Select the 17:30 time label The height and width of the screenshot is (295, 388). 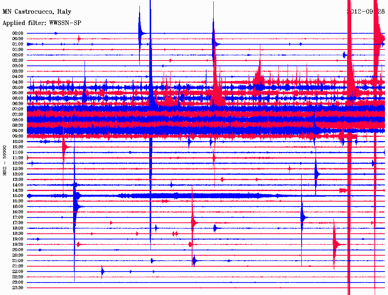coord(18,223)
